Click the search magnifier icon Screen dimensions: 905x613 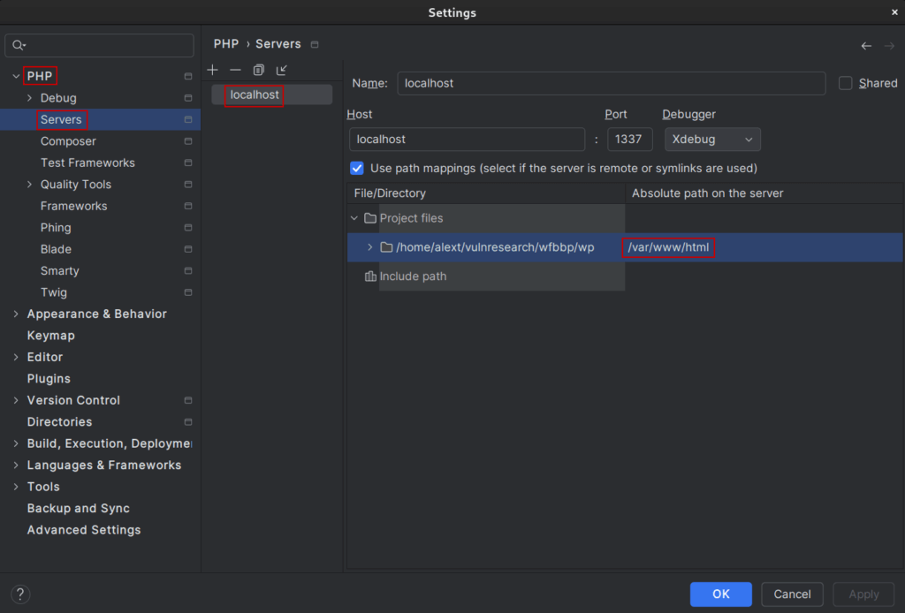click(19, 45)
